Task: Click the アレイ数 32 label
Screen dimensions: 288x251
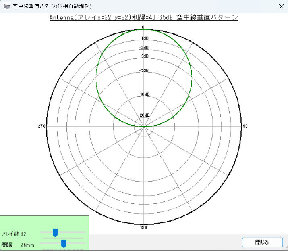Action: (14, 234)
